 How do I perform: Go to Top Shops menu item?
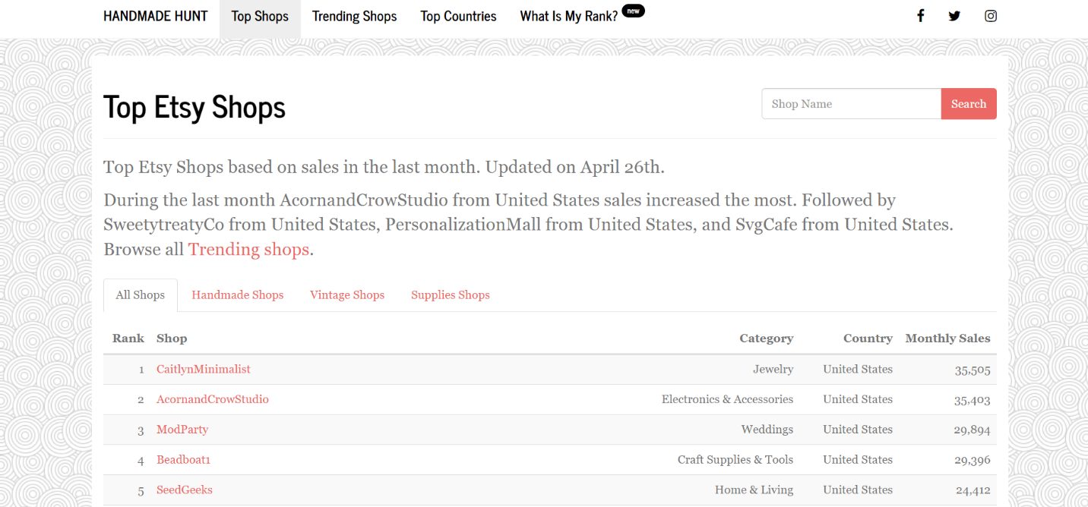[260, 16]
